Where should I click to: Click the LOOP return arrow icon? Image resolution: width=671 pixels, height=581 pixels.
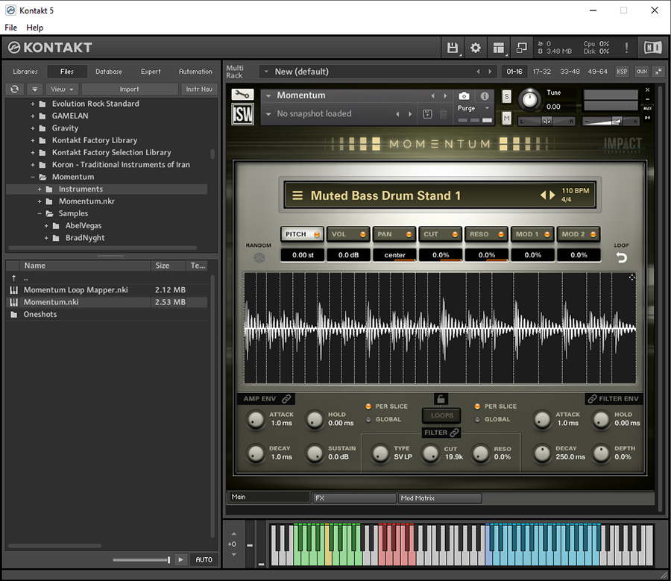click(x=621, y=257)
